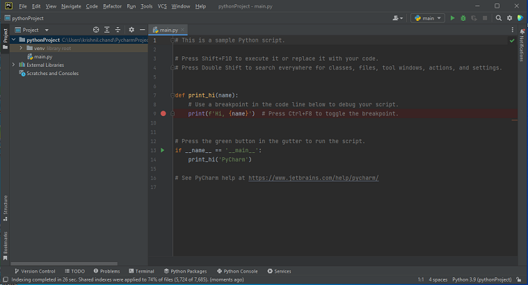528x285 pixels.
Task: Open the Run menu
Action: point(131,6)
